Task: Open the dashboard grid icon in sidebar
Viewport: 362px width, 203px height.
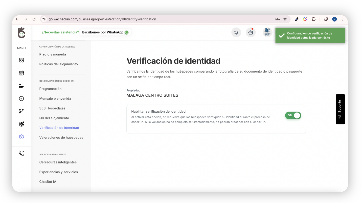Action: click(x=21, y=60)
